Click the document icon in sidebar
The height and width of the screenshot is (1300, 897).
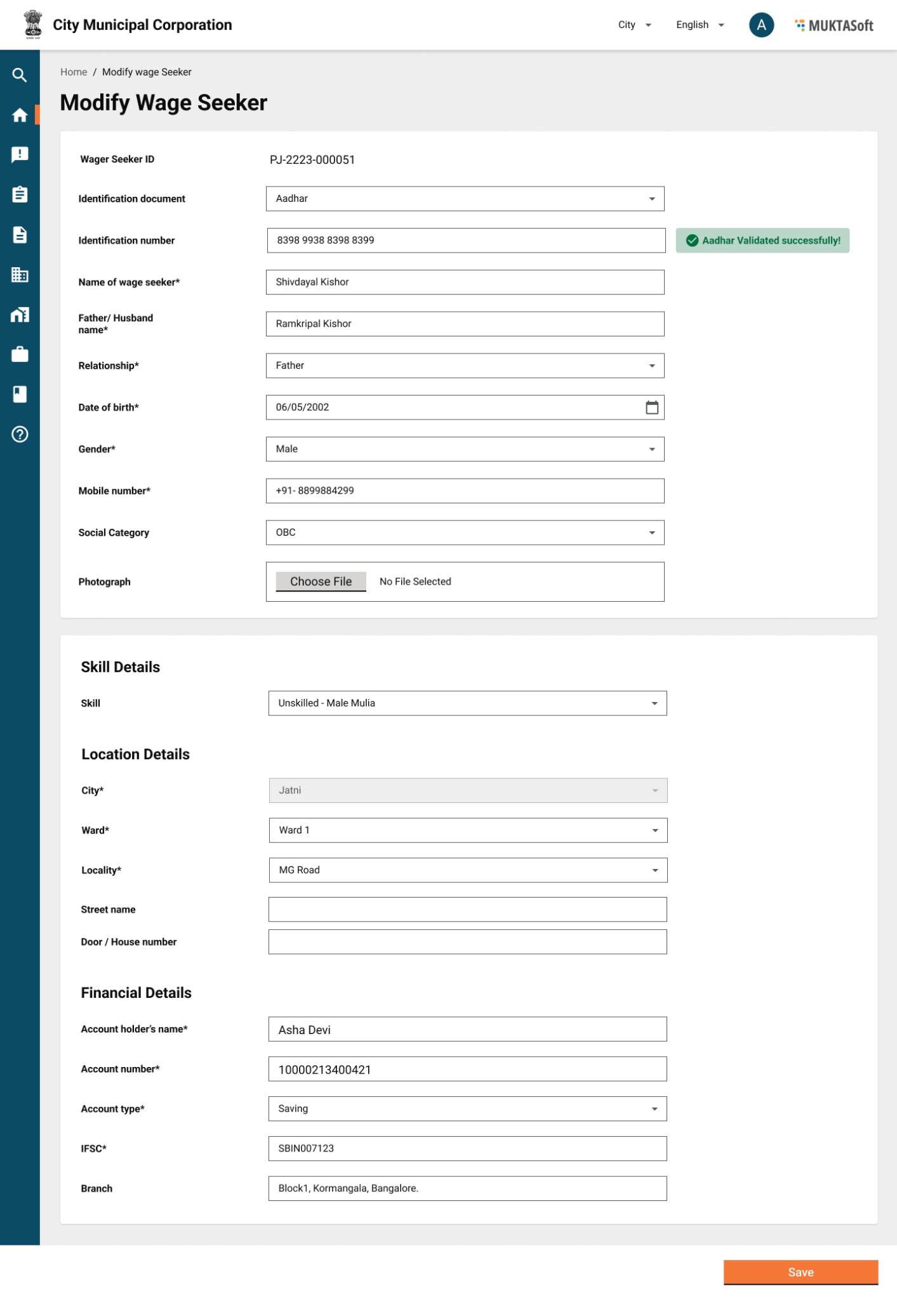(20, 235)
